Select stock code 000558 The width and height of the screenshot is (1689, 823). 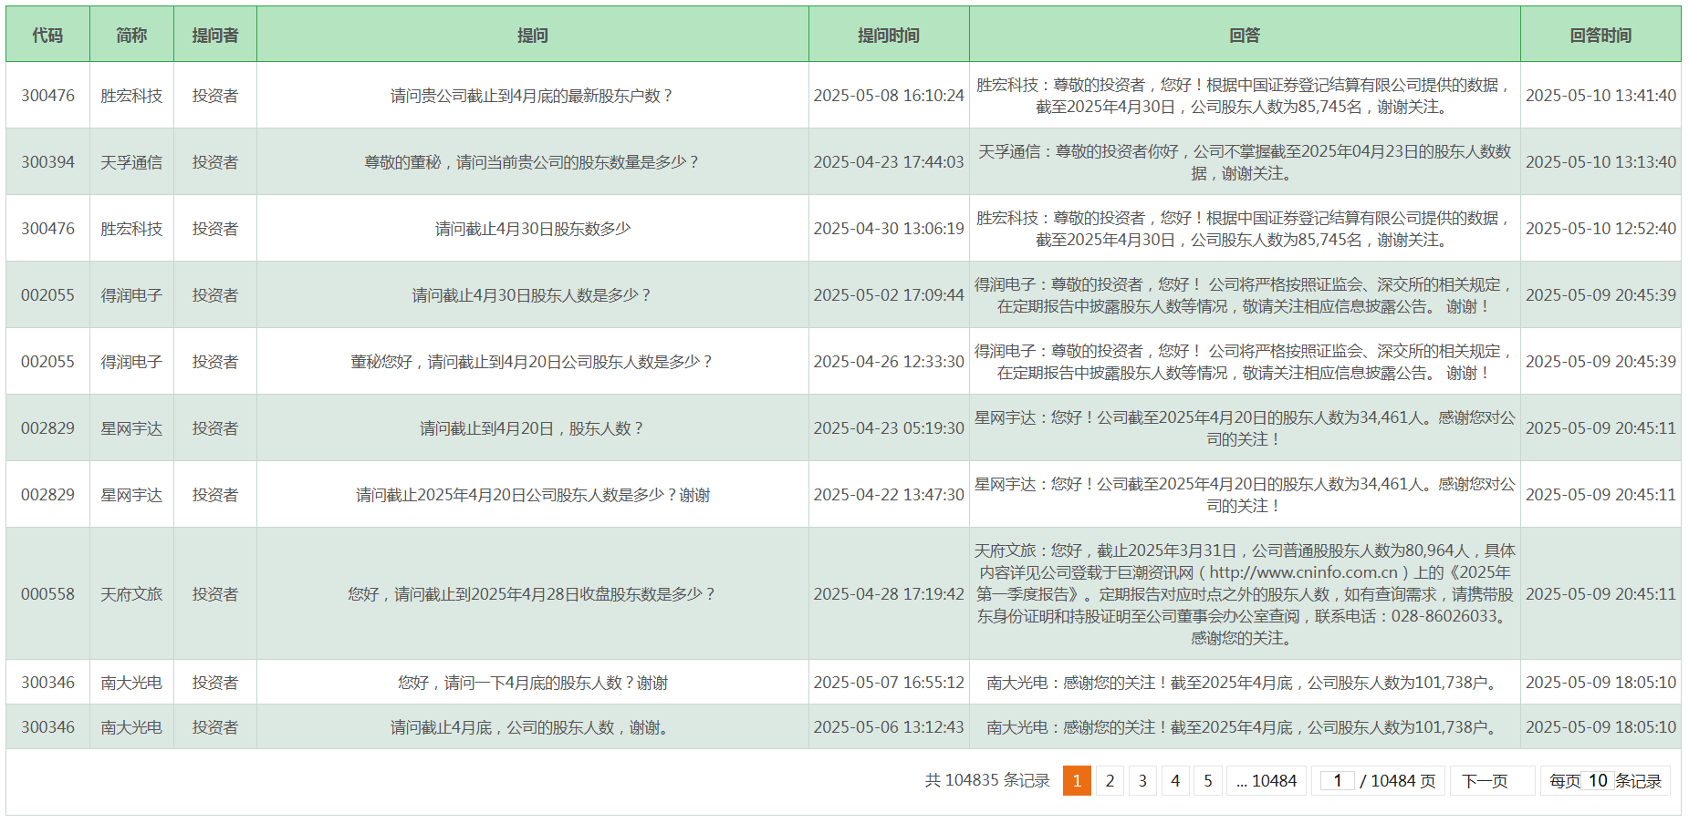pyautogui.click(x=47, y=594)
